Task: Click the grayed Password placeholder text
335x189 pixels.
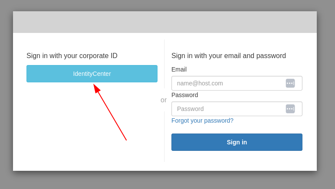Action: click(190, 109)
